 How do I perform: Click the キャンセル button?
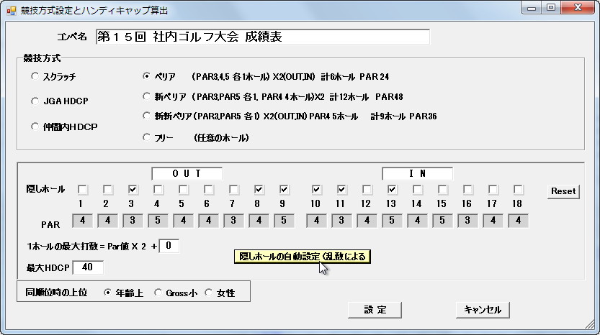click(x=483, y=310)
